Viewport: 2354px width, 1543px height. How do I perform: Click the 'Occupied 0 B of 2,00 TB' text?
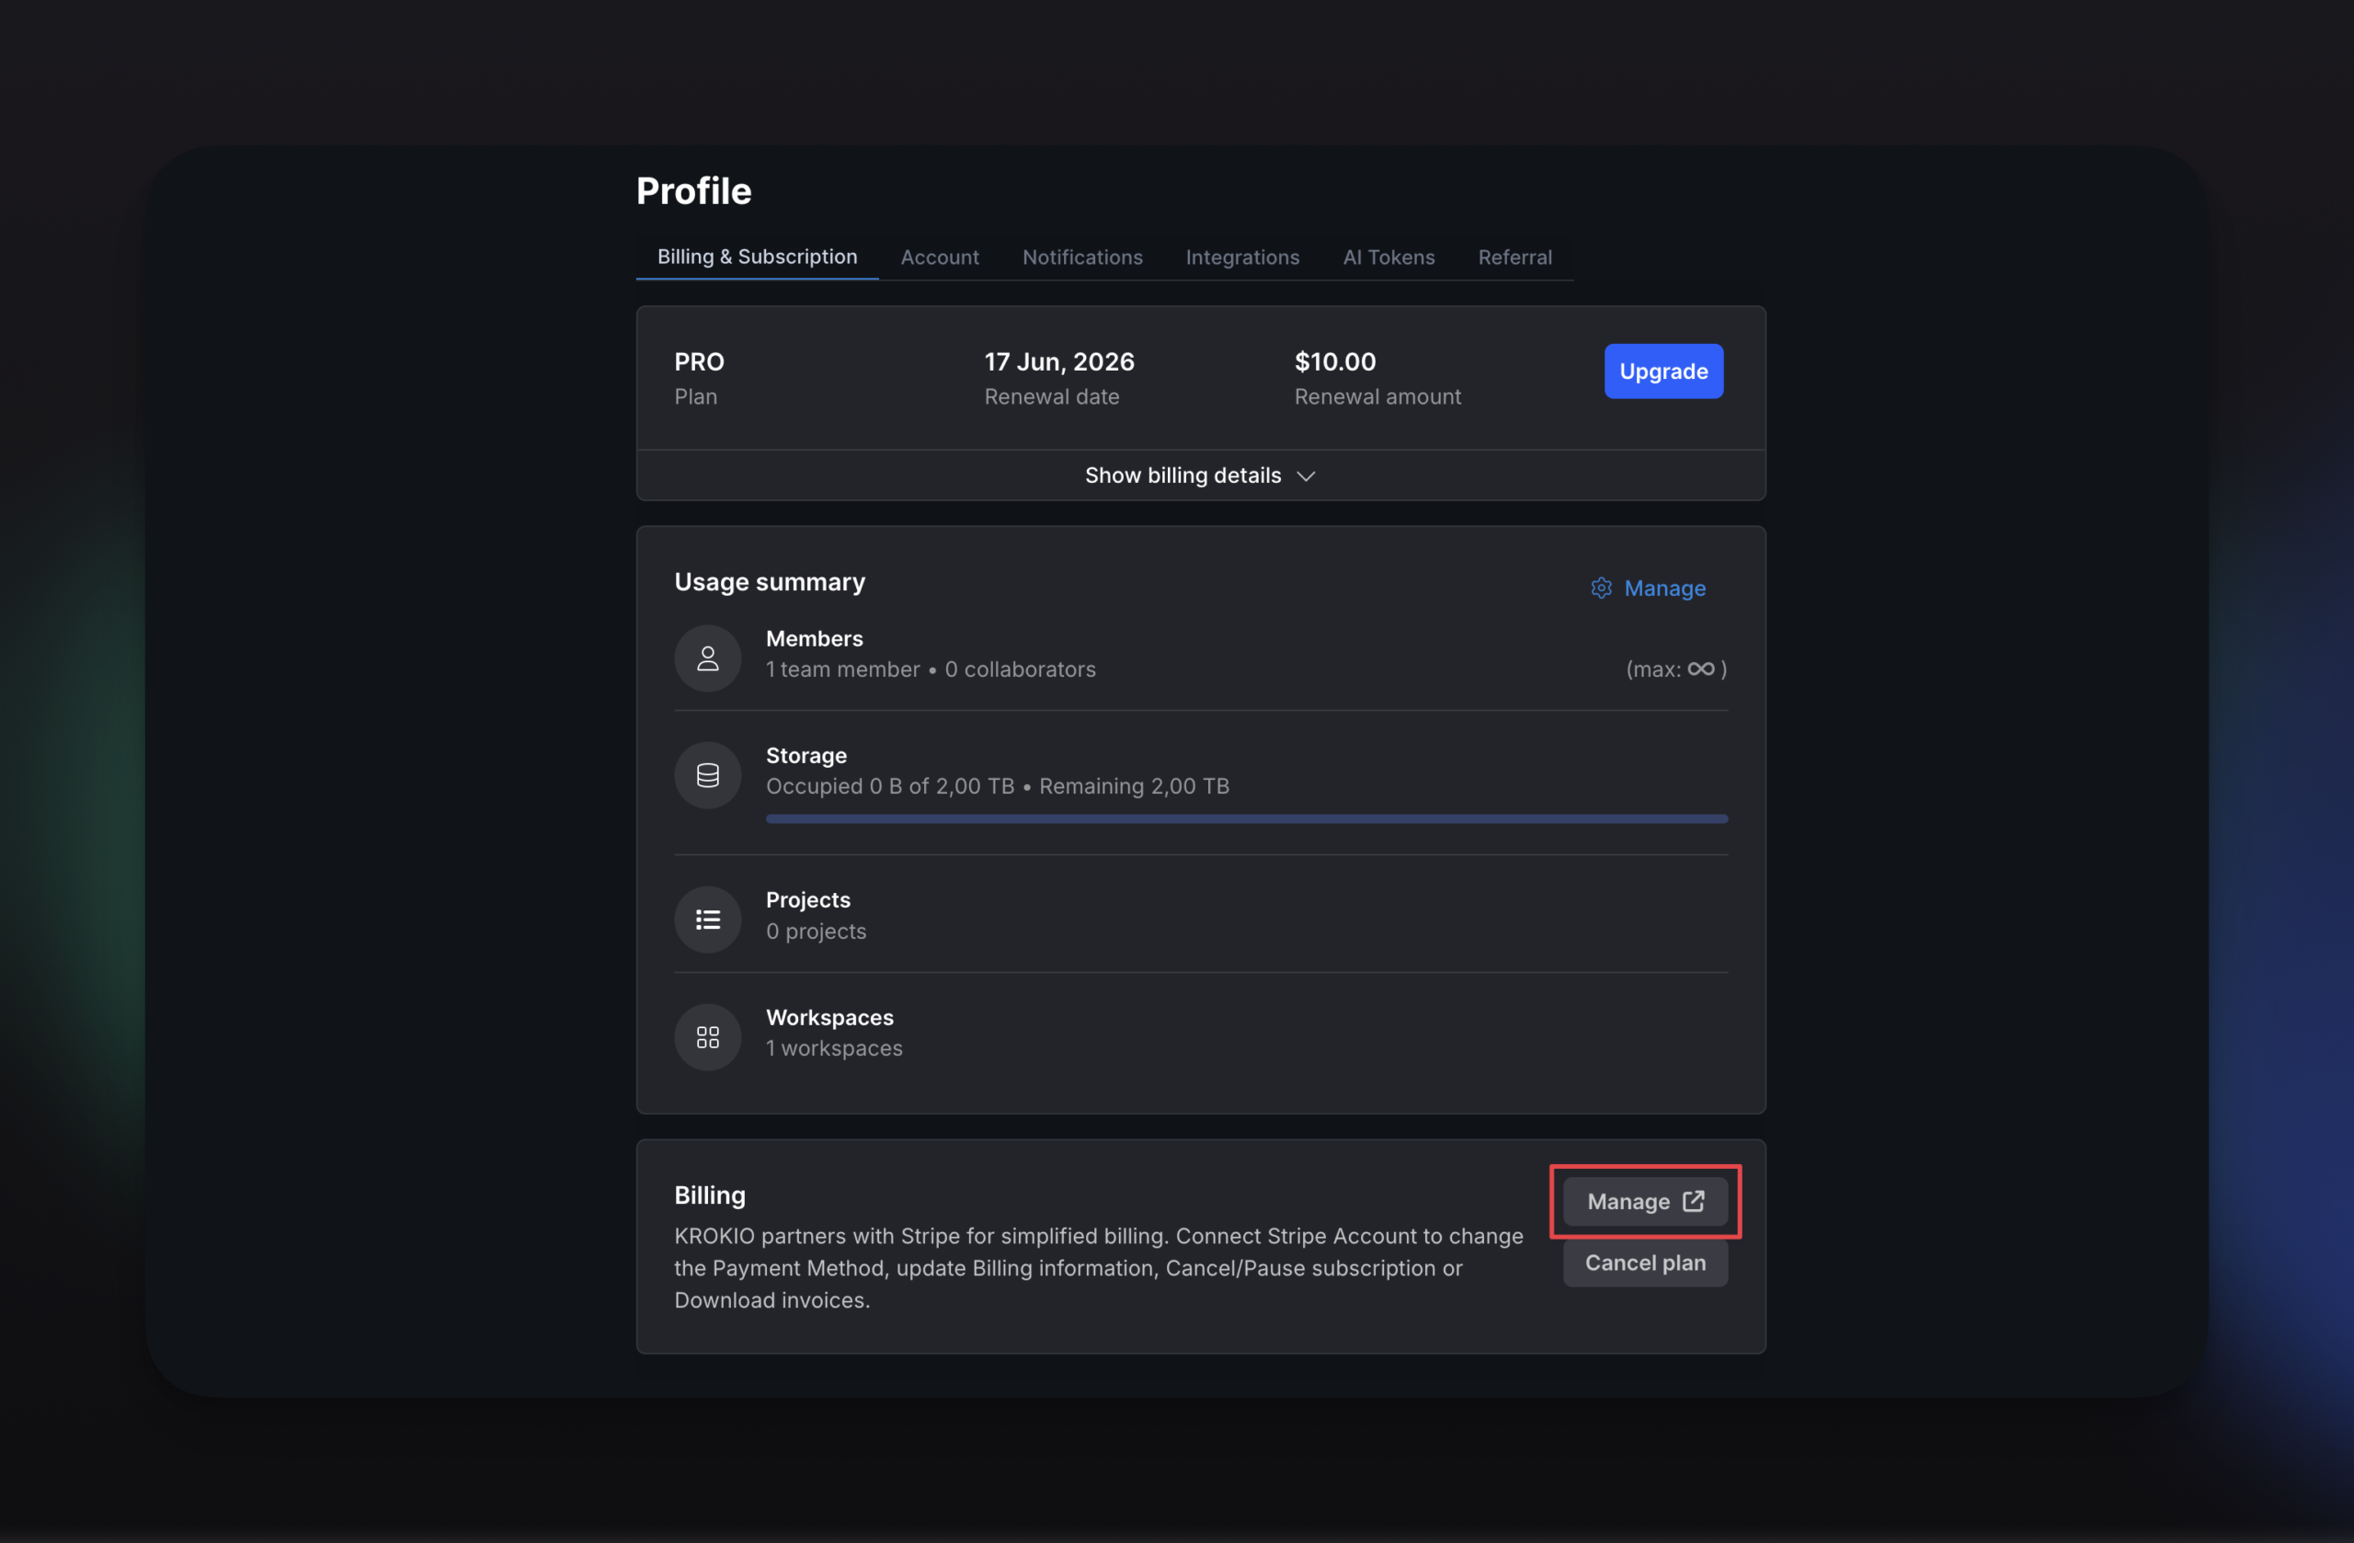pos(889,786)
